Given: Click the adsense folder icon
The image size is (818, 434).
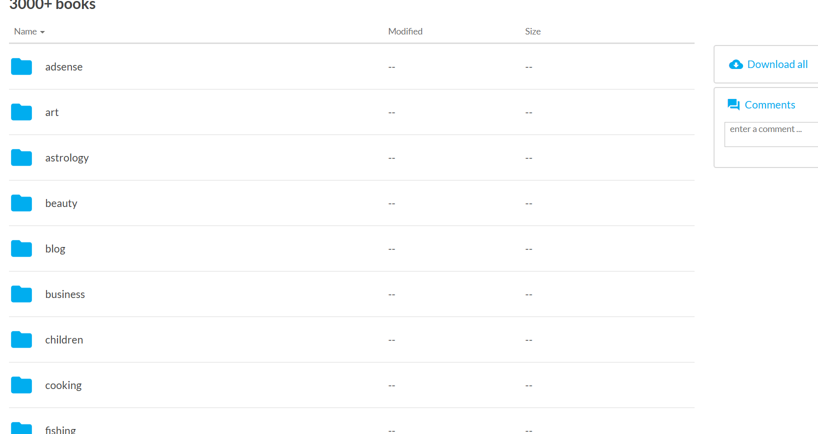Looking at the screenshot, I should [x=21, y=66].
